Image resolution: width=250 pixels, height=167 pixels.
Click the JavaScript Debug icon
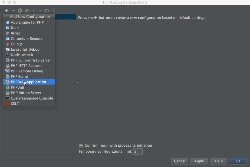(x=8, y=50)
